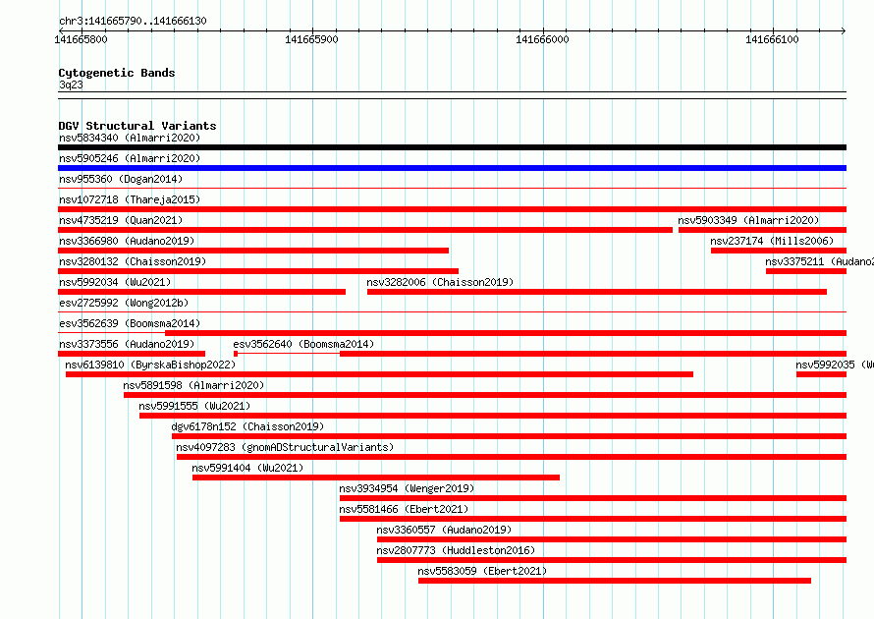
Task: Select the red nsv5583059 variant bar
Action: pyautogui.click(x=615, y=581)
